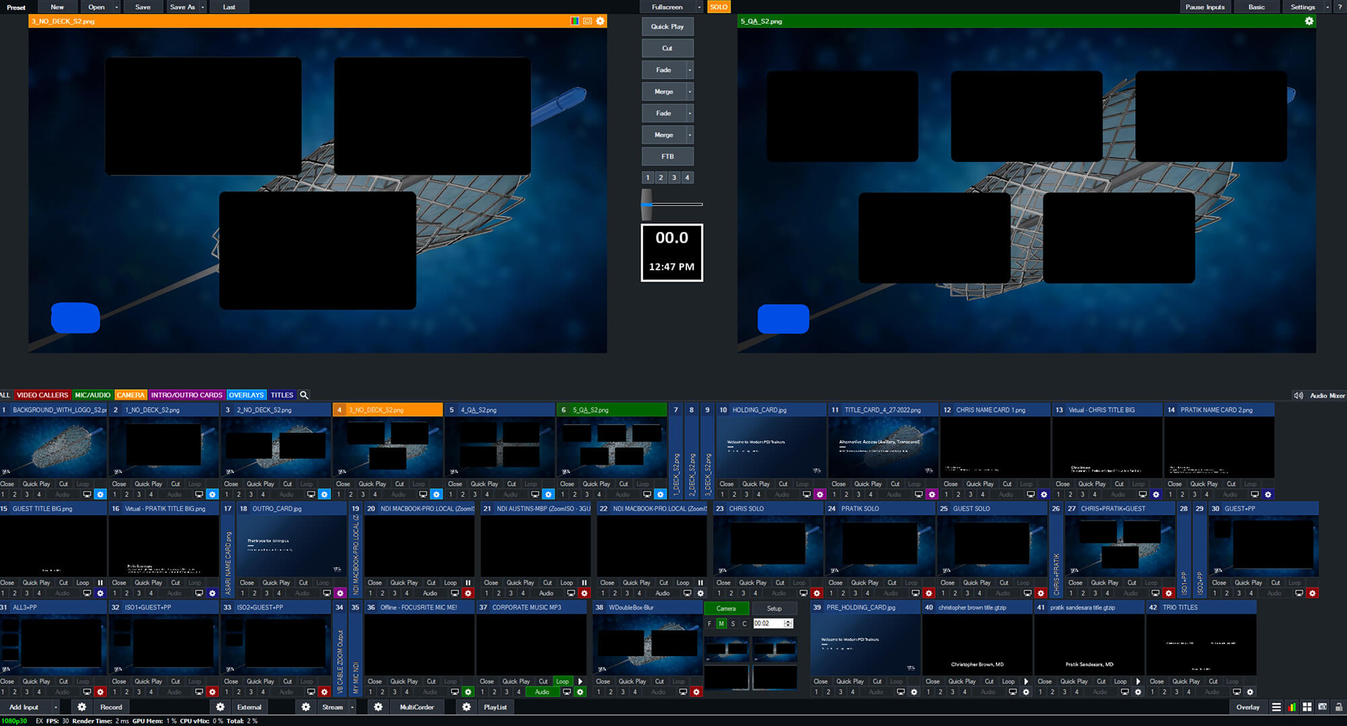
Task: Expand the Fade transition dropdown arrow
Action: [688, 69]
